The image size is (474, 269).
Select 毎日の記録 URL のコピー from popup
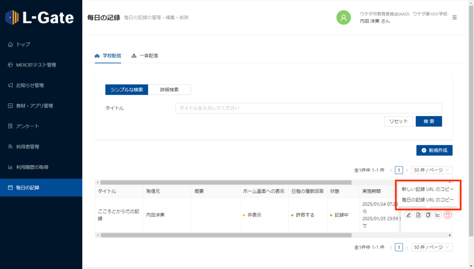pyautogui.click(x=428, y=199)
